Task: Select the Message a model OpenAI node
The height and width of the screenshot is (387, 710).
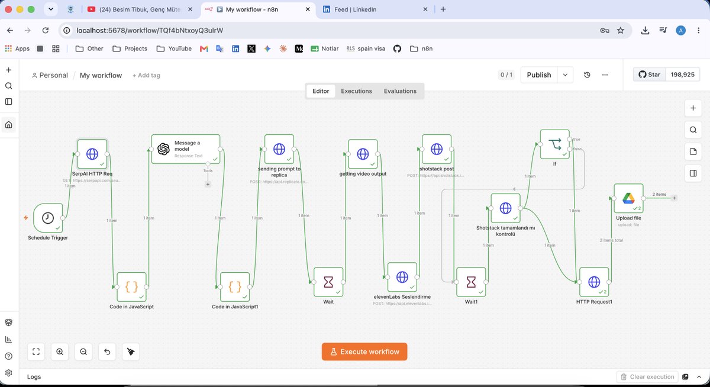Action: pyautogui.click(x=186, y=149)
